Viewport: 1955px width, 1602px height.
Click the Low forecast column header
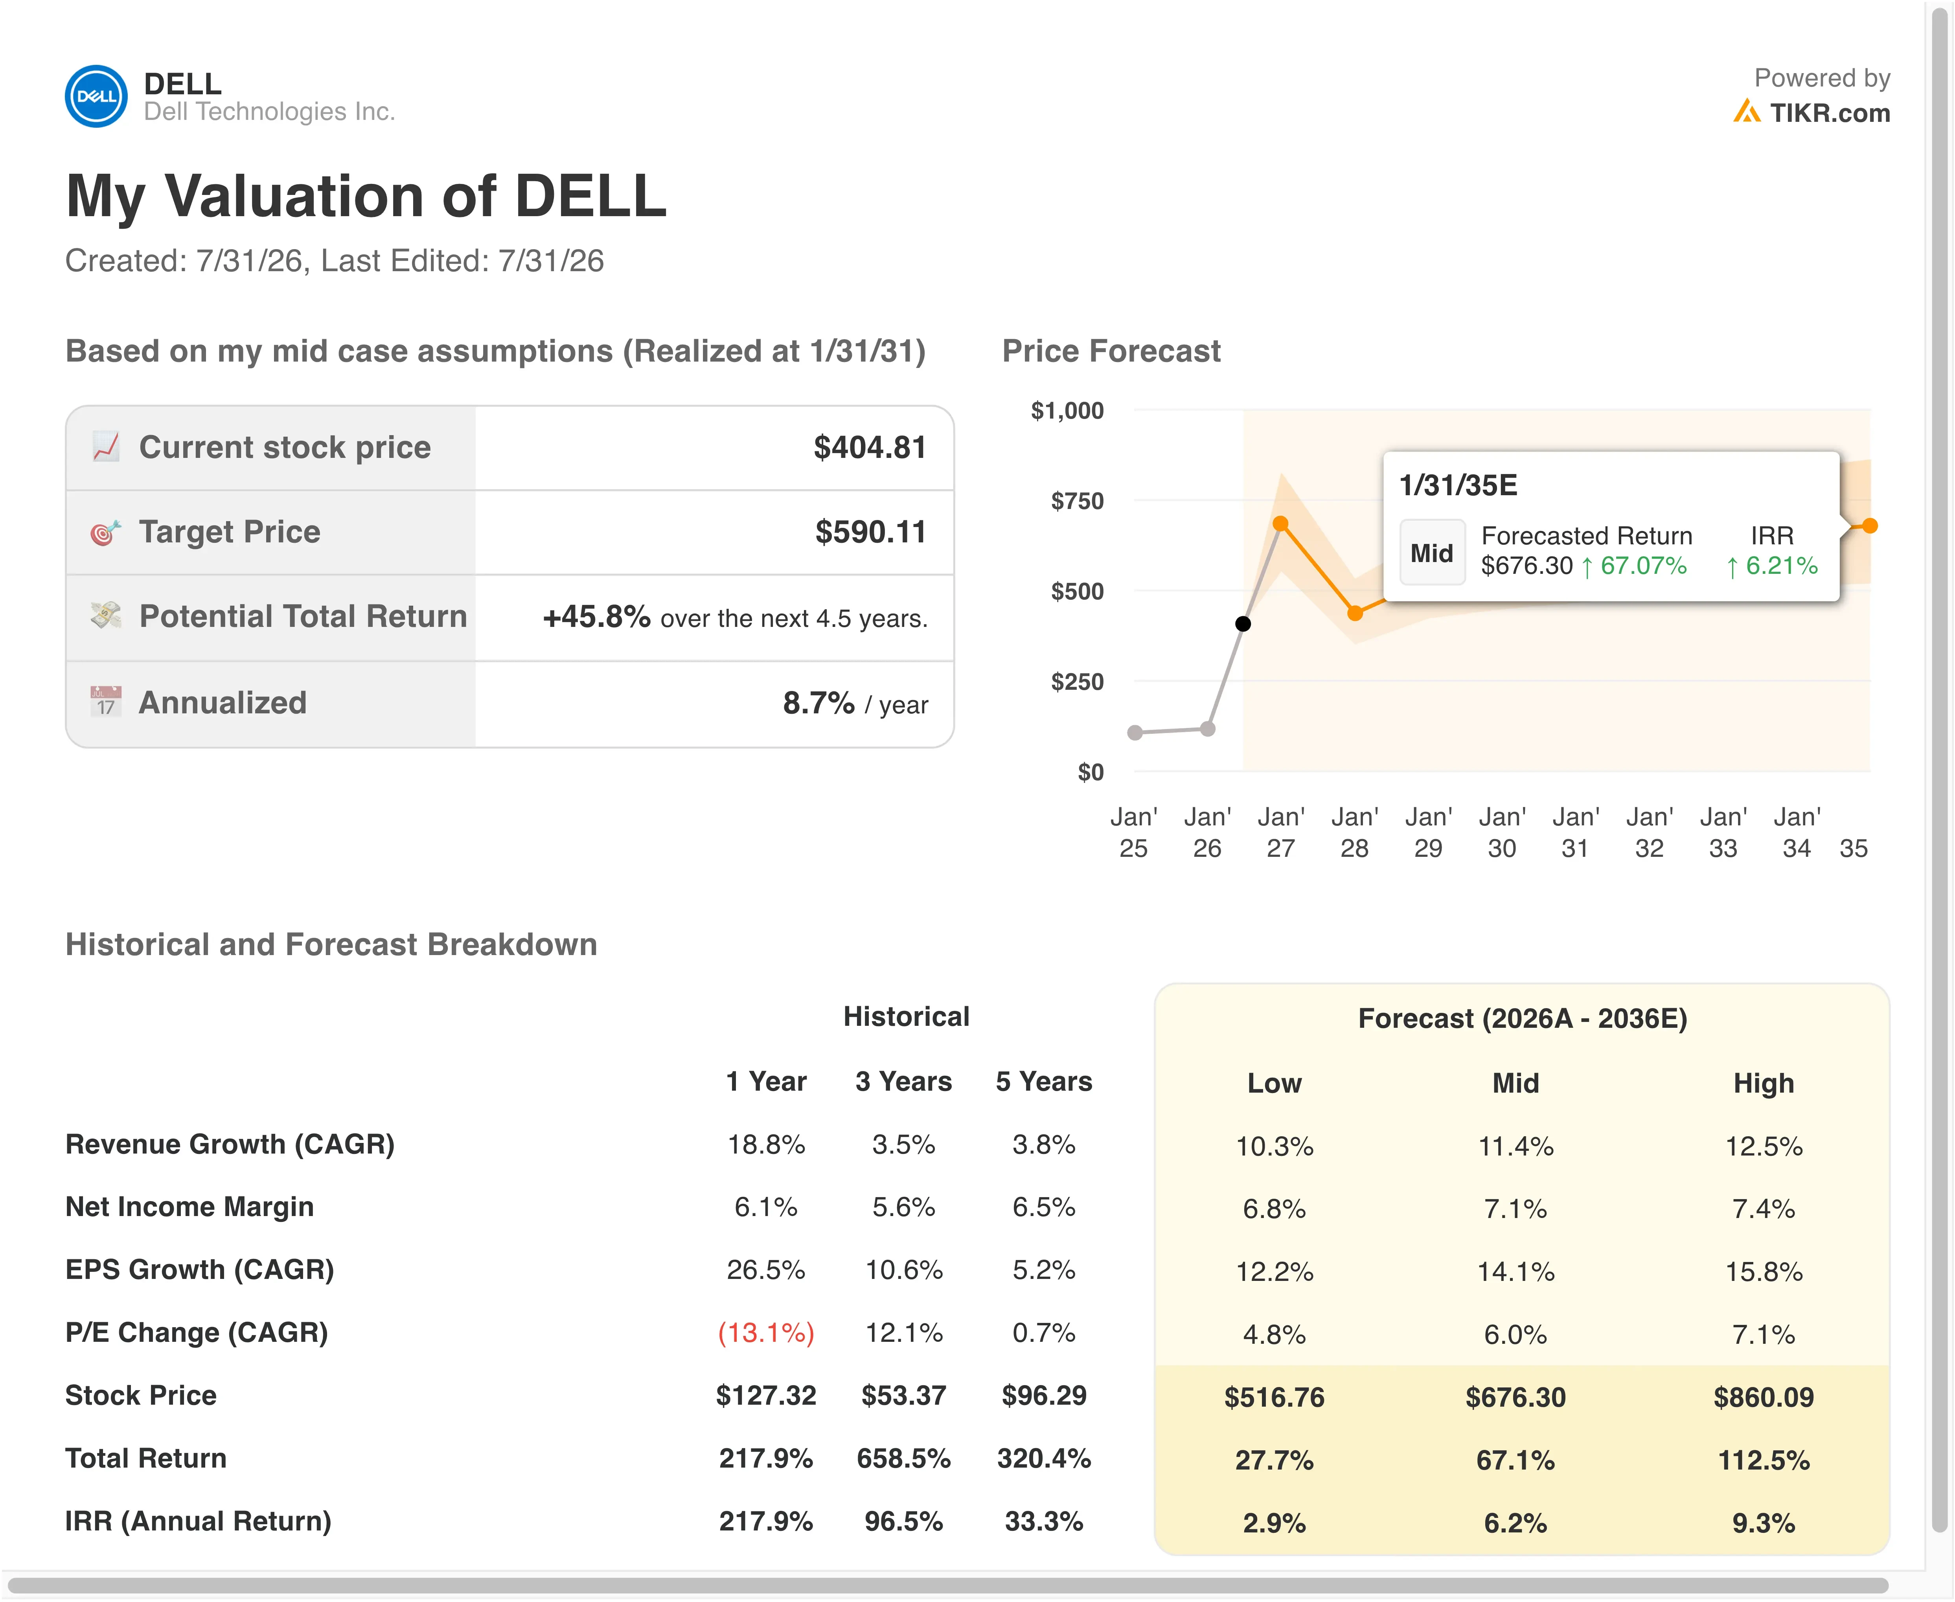coord(1275,1083)
